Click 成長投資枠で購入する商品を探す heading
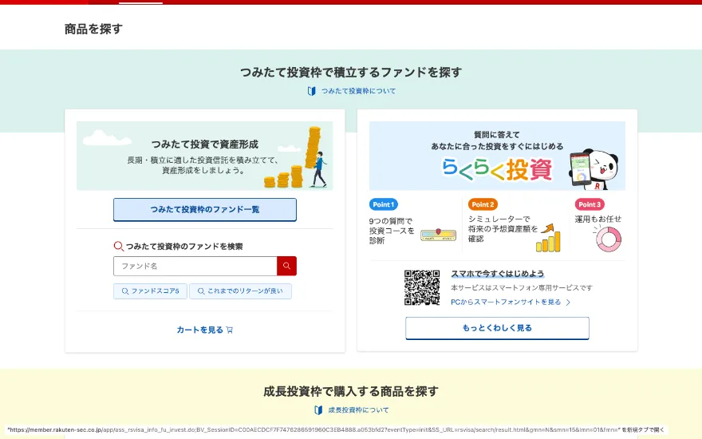The height and width of the screenshot is (439, 702). click(351, 392)
